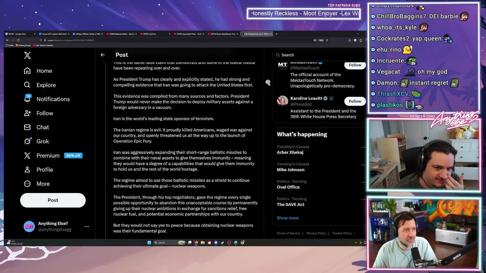Open MeidasTouch profile avatar
Image resolution: width=486 pixels, height=273 pixels.
282,65
